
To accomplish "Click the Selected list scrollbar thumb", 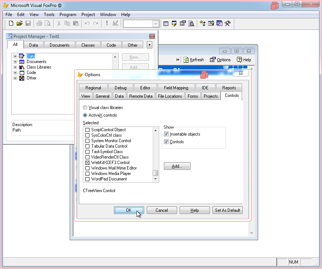I will tap(156, 173).
